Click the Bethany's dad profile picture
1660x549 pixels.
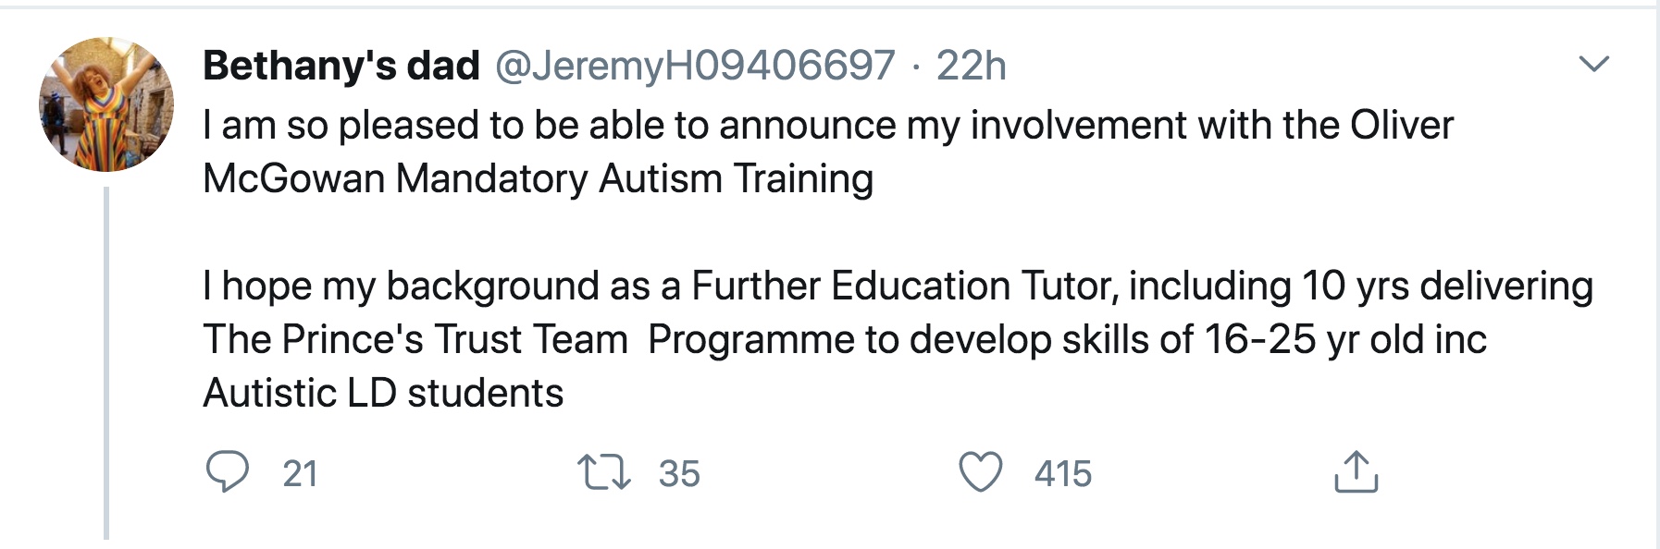(106, 104)
